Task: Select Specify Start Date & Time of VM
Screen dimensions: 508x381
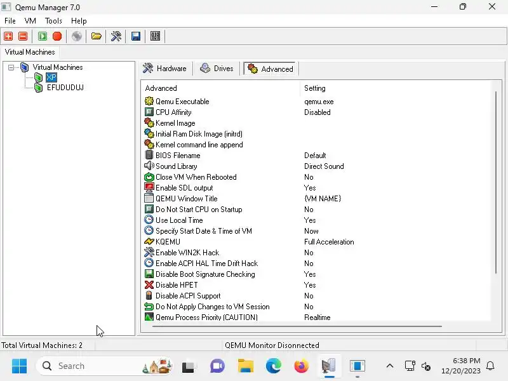Action: (203, 231)
